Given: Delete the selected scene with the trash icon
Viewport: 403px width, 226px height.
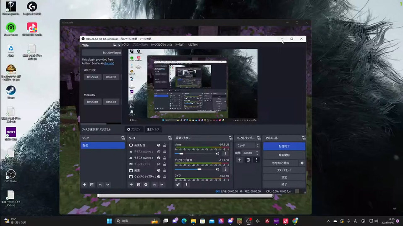Looking at the screenshot, I should (92, 185).
